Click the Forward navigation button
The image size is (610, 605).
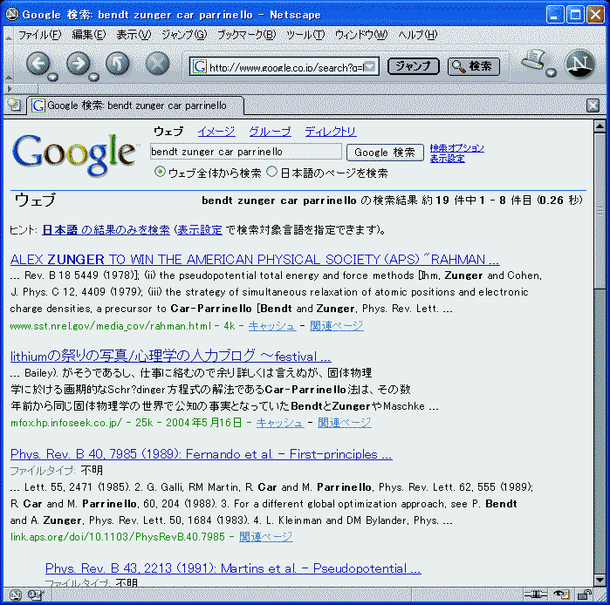click(x=77, y=64)
